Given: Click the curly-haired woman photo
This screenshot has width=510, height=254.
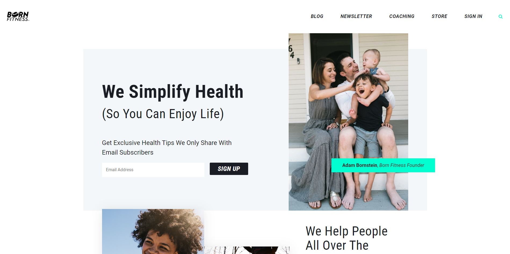Looking at the screenshot, I should coord(153,231).
